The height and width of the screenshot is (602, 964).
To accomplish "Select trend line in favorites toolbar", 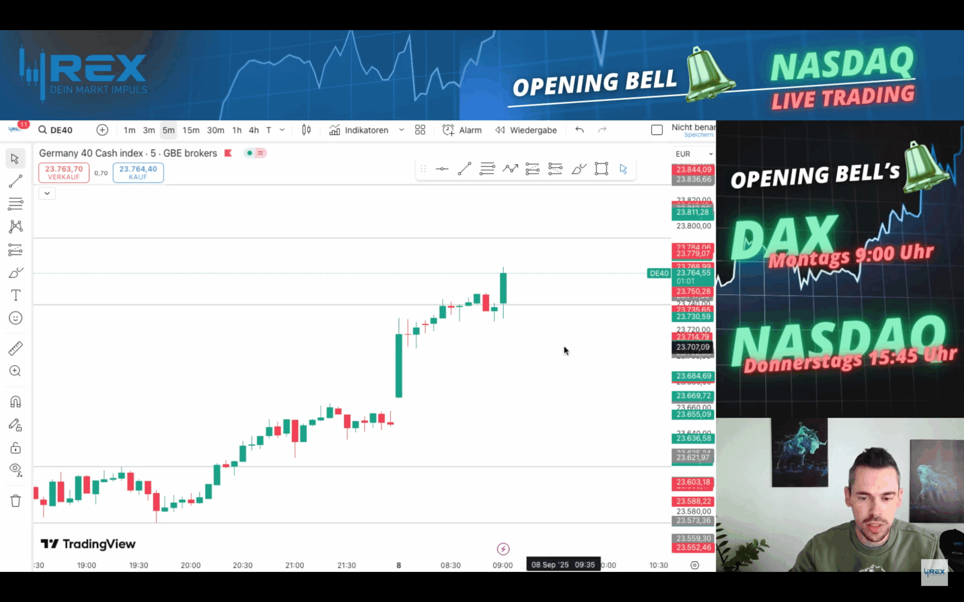I will coord(464,169).
